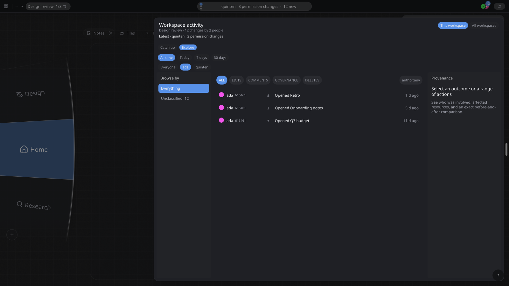Open the author:any filter
This screenshot has height=286, width=509.
pyautogui.click(x=411, y=80)
